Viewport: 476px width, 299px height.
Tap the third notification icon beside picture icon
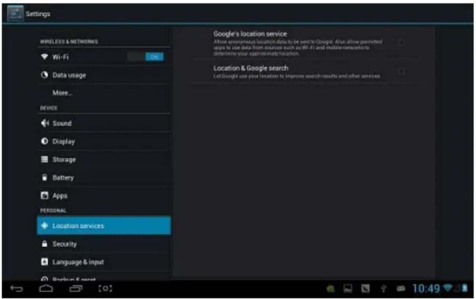(x=365, y=289)
